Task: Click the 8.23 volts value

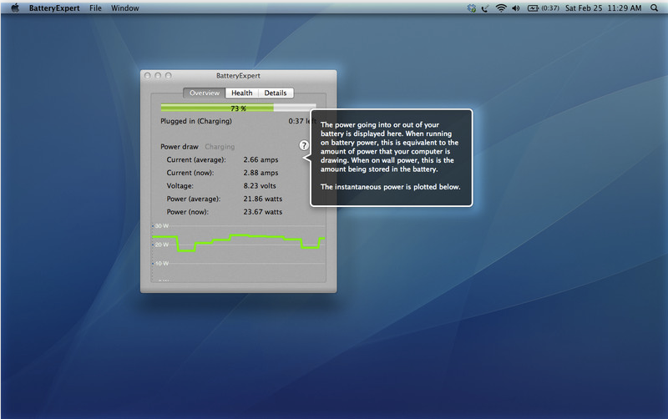Action: [x=260, y=185]
